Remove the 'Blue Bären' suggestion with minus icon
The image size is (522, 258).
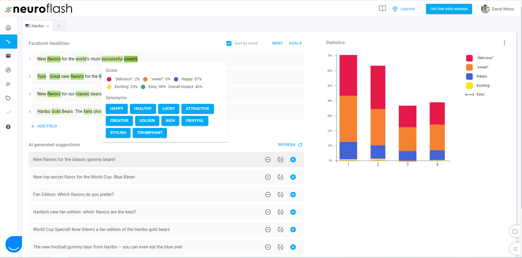click(268, 177)
